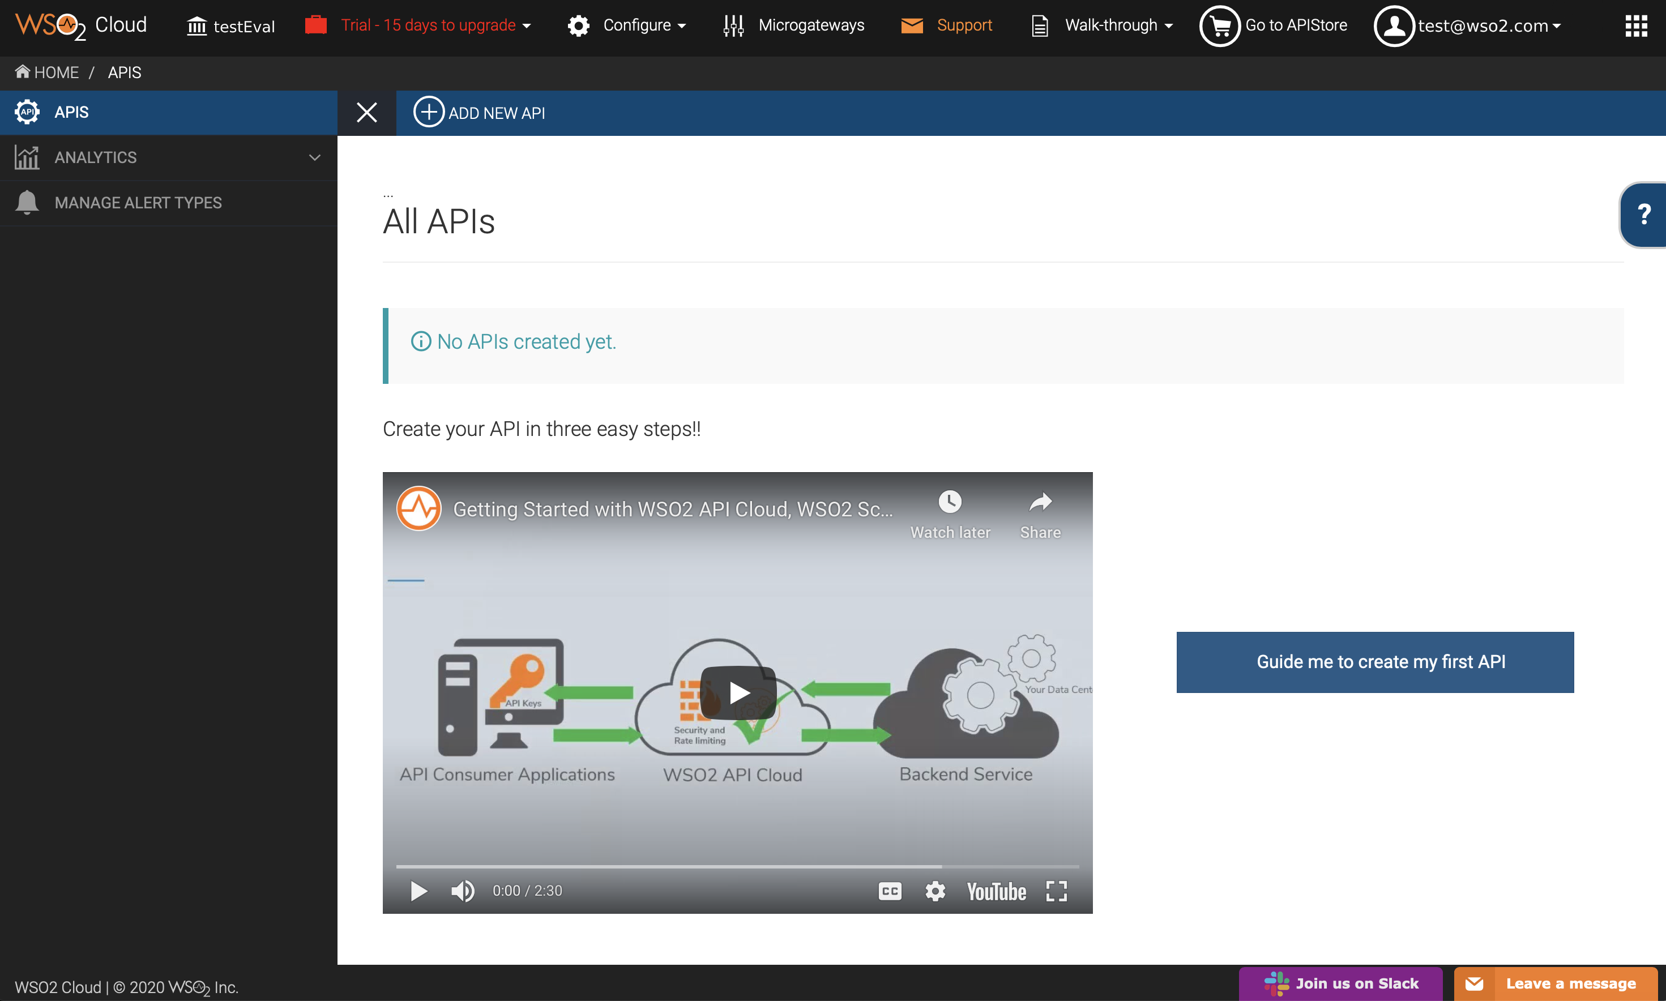
Task: Select ANALYTICS in the sidebar
Action: coord(169,157)
